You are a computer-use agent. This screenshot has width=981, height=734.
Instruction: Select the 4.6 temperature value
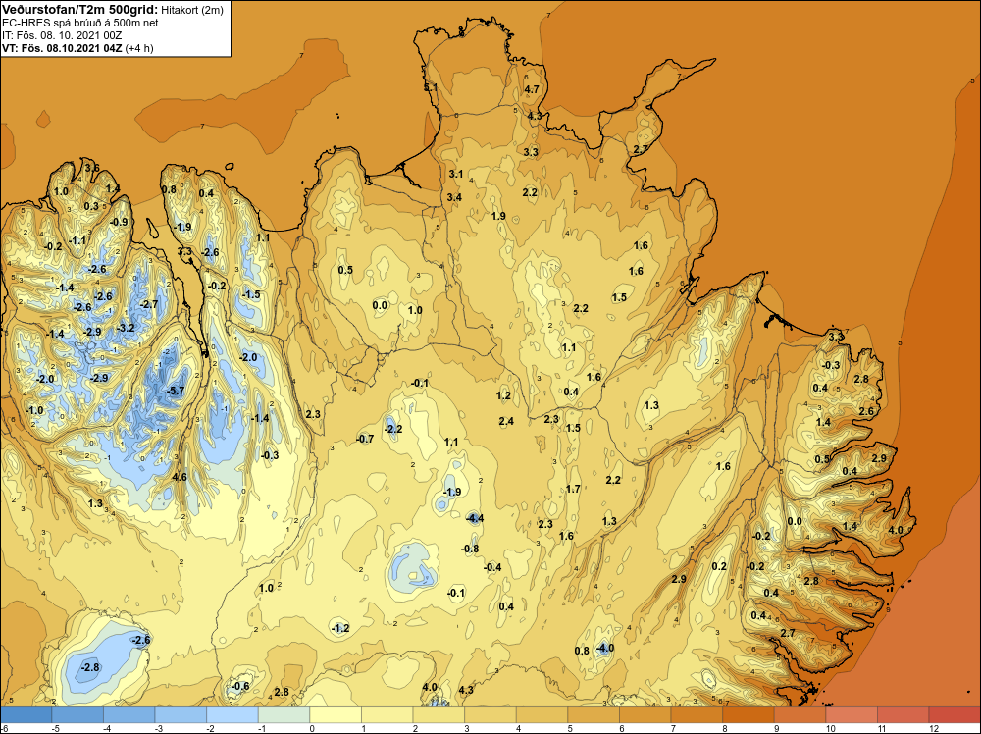pos(180,477)
